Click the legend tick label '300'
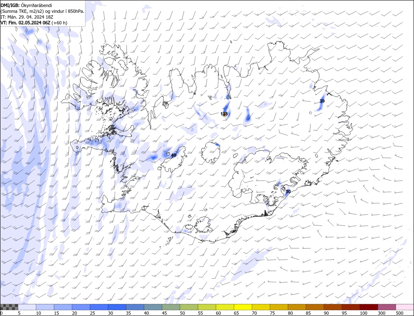 coord(381,313)
